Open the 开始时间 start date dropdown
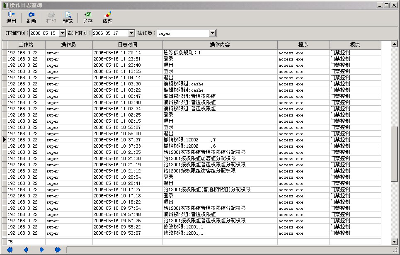Viewport: 400px width, 255px height. (63, 33)
